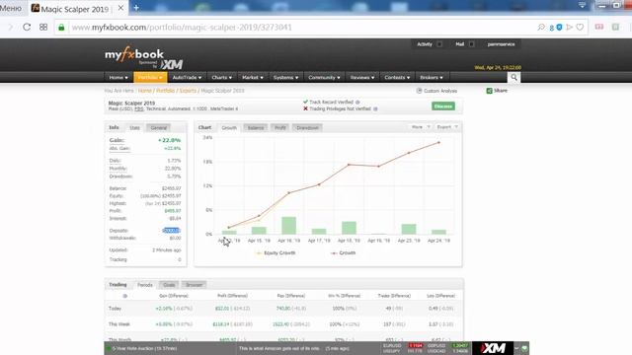Select the Drawdown chart tab
This screenshot has width=632, height=355.
click(x=307, y=127)
